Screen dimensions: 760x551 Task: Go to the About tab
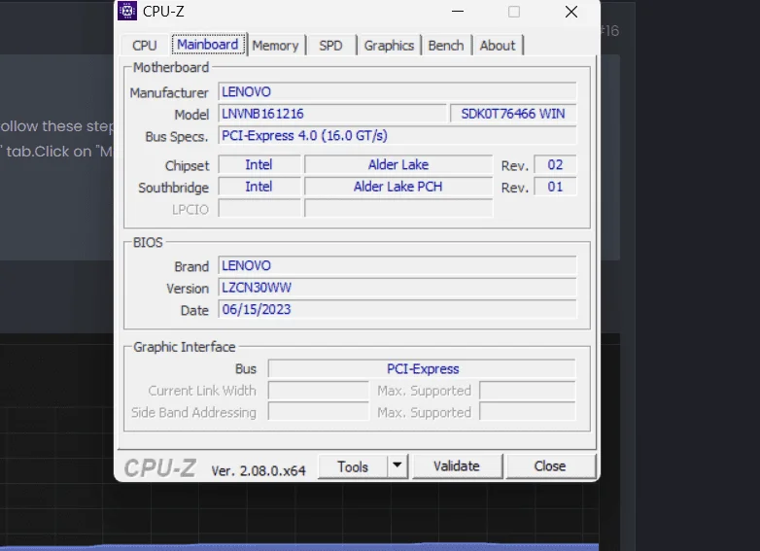click(x=498, y=46)
